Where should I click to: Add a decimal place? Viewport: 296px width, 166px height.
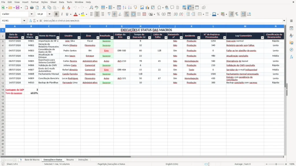(176, 14)
